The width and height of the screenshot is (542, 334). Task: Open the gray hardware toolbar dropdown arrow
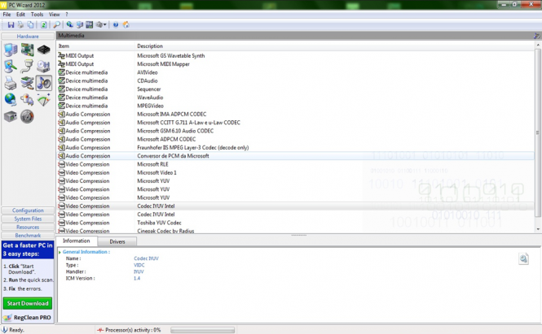[105, 24]
